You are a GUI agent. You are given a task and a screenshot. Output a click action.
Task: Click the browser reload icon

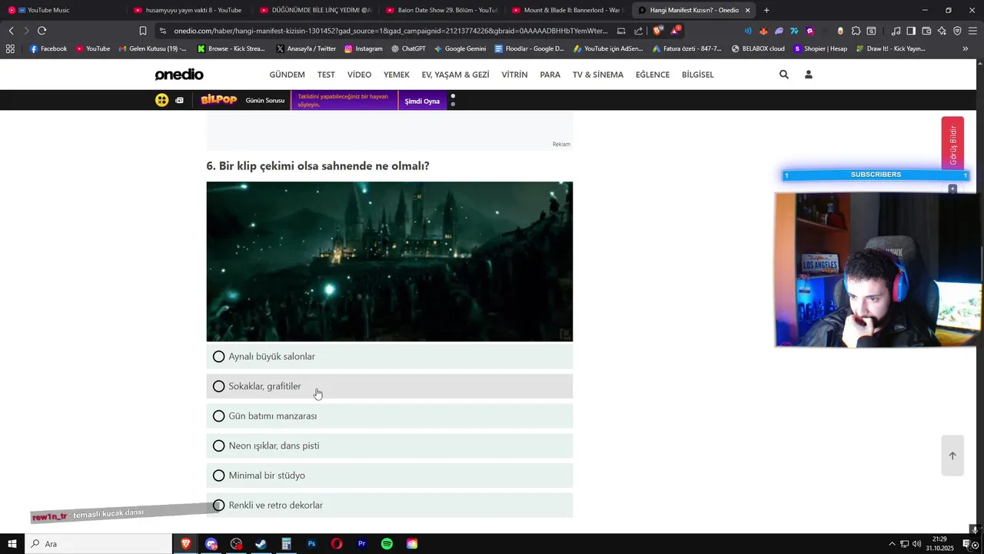coord(42,31)
